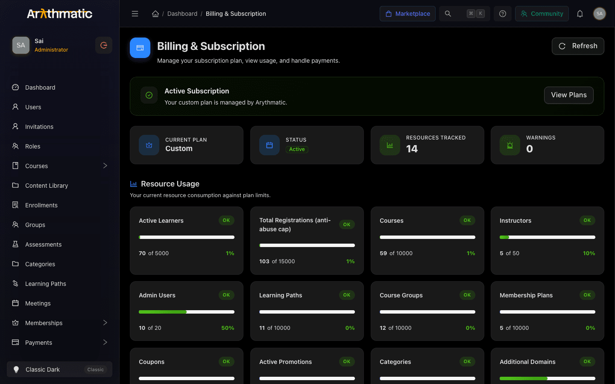Viewport: 615px width, 384px height.
Task: Click the logout icon next to Sai
Action: (x=104, y=45)
